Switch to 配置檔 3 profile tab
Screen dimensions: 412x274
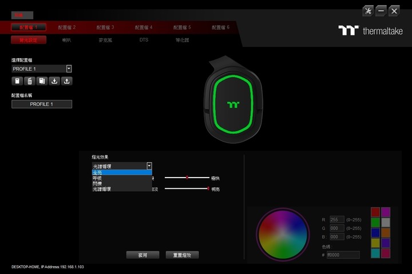point(105,27)
